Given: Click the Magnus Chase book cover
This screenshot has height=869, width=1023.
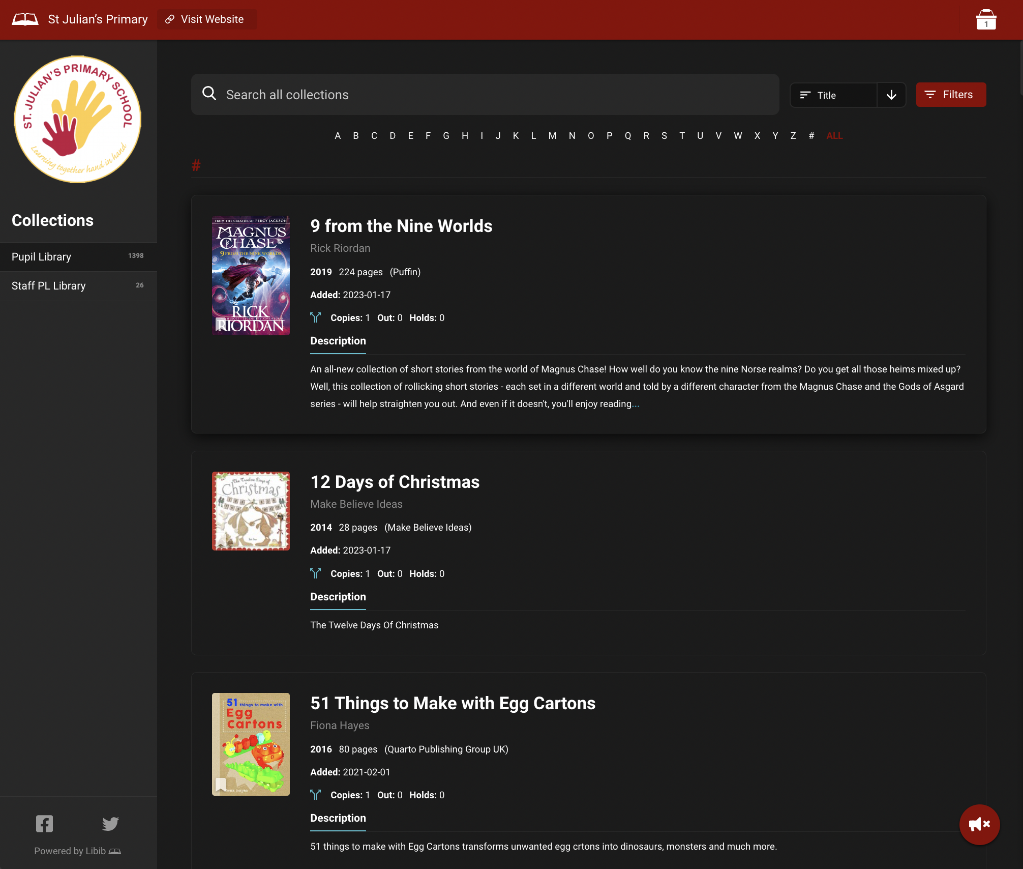Looking at the screenshot, I should 251,275.
